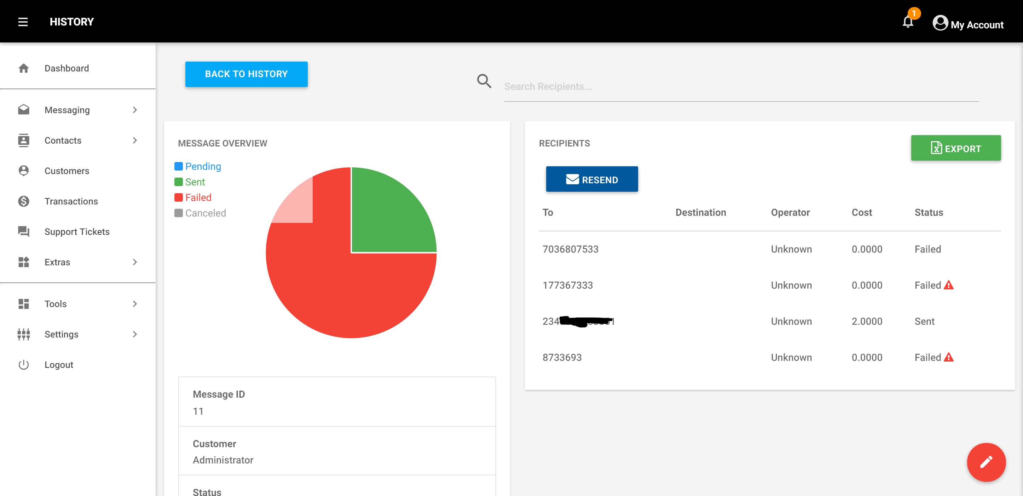
Task: Open Support Tickets in the sidebar
Action: pos(77,231)
